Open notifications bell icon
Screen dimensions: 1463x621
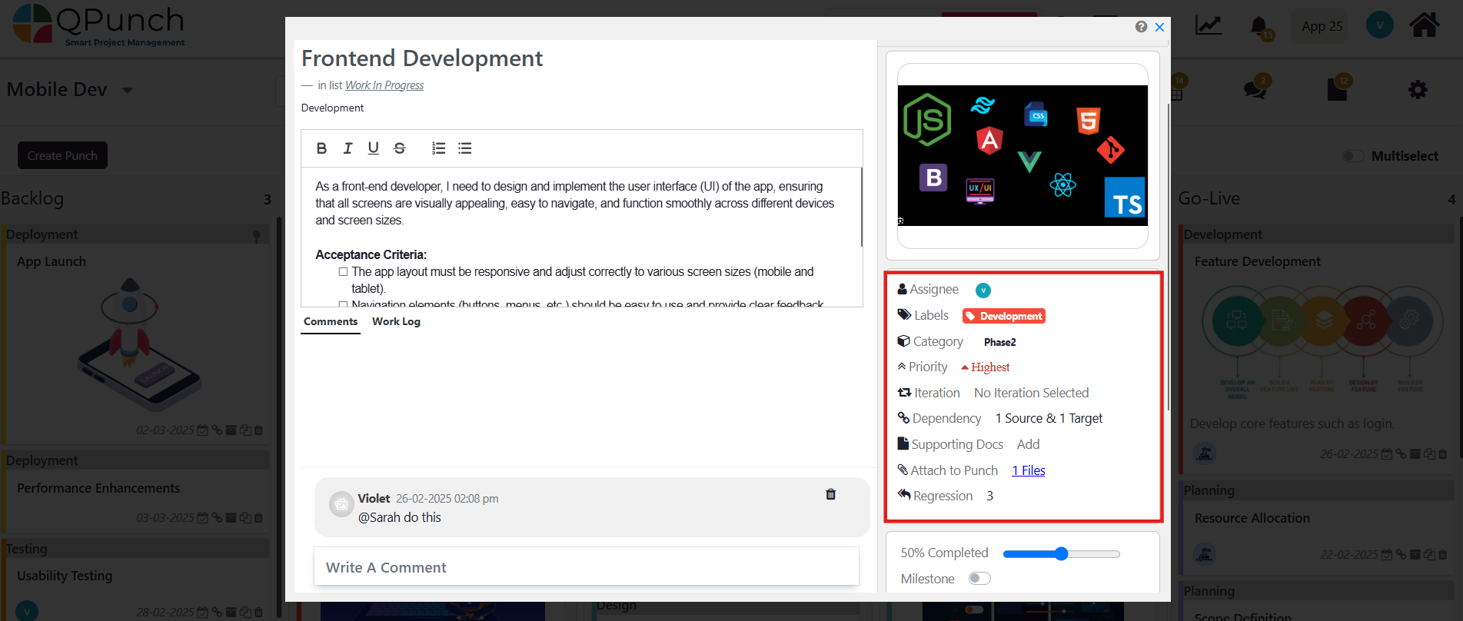[x=1259, y=26]
